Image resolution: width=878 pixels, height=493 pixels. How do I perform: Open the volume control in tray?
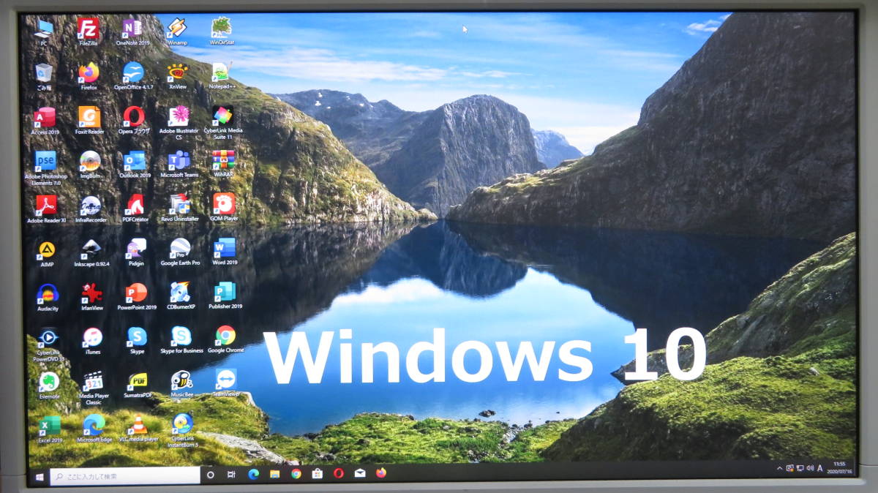pos(809,467)
